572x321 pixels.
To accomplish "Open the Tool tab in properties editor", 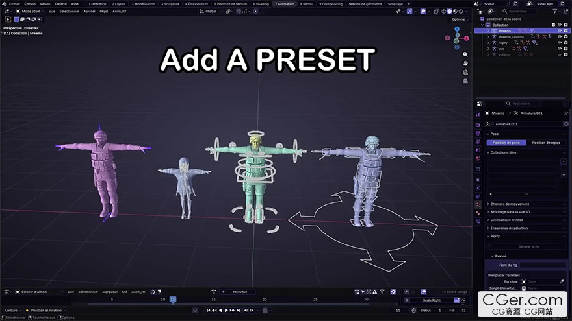I will [478, 114].
